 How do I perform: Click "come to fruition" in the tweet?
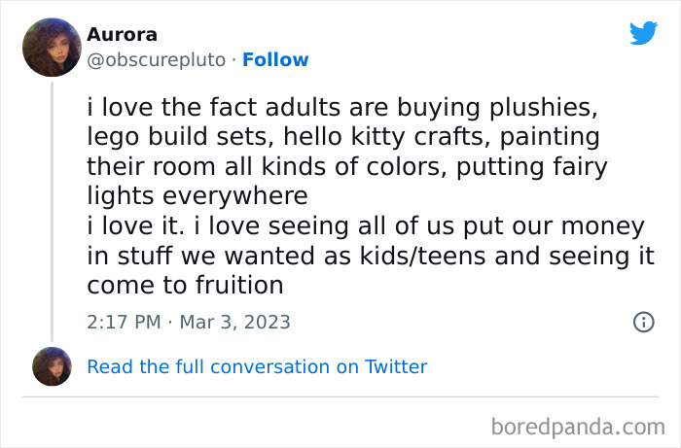[x=185, y=286]
